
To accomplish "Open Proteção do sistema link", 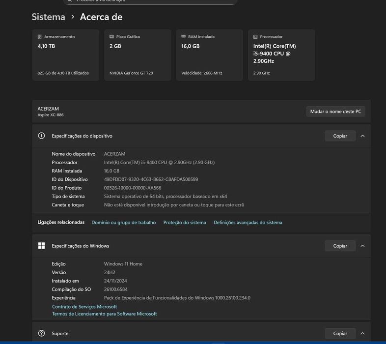I will [x=185, y=223].
